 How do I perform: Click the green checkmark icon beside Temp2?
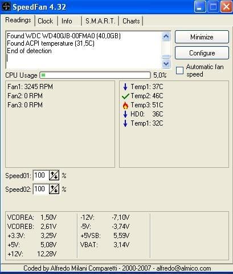pos(125,96)
